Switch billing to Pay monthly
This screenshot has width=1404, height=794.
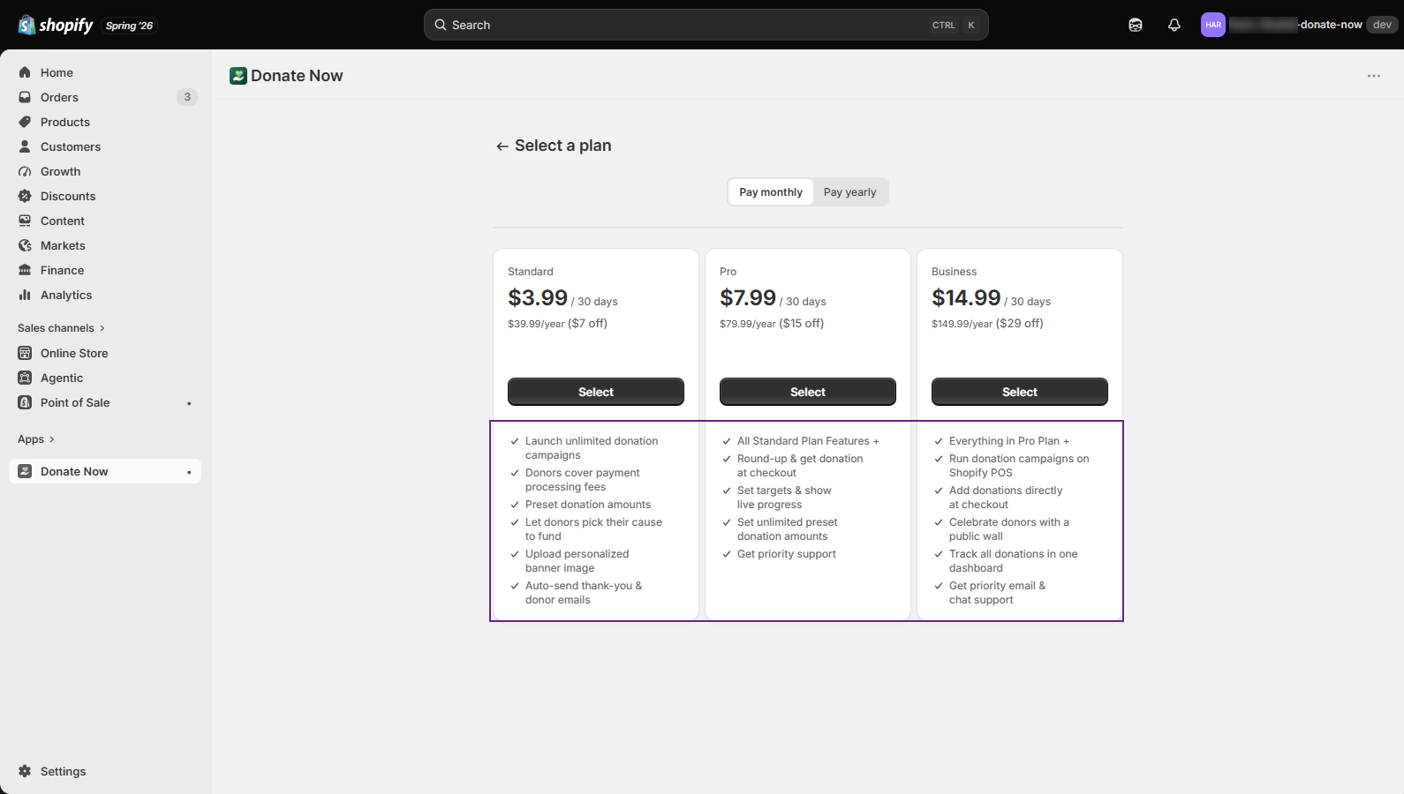tap(771, 192)
